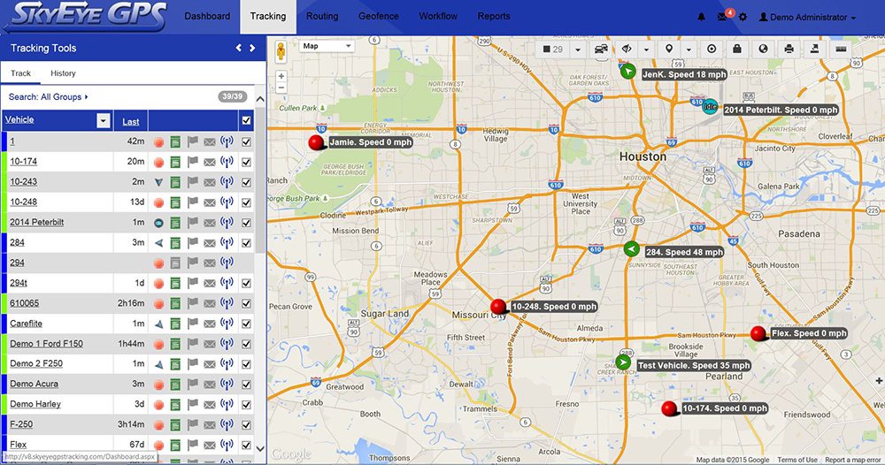The height and width of the screenshot is (465, 885).
Task: Click the antenna locate icon for vehicle 284
Action: (227, 242)
